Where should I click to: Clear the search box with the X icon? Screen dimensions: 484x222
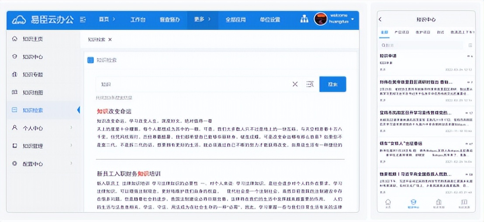295,84
